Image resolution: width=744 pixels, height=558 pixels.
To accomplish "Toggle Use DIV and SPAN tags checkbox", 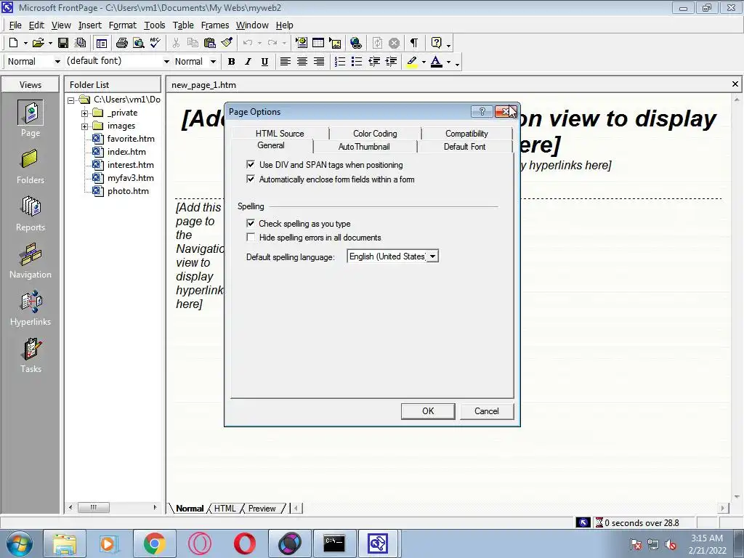I will click(251, 165).
